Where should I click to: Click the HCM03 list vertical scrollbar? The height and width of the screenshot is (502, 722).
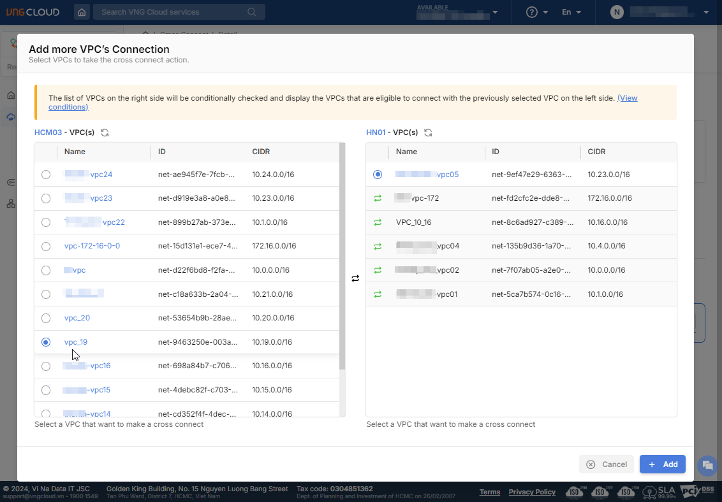pyautogui.click(x=342, y=255)
